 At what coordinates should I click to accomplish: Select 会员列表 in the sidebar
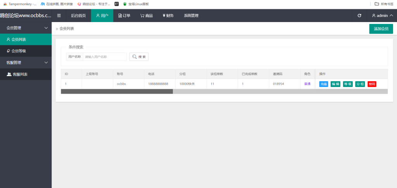pos(26,39)
